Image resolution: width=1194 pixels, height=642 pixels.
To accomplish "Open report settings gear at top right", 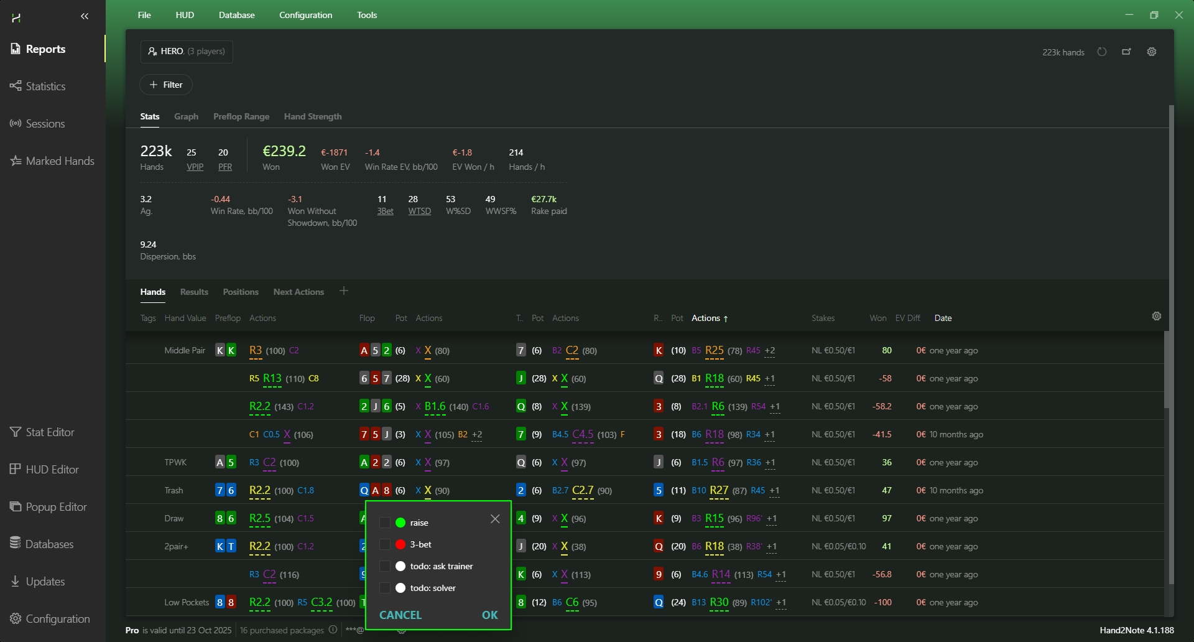I will pos(1152,52).
